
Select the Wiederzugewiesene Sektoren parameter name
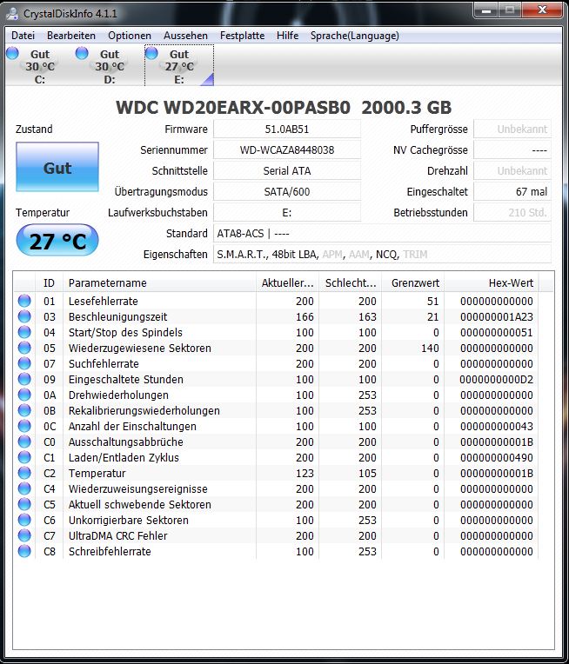(139, 349)
